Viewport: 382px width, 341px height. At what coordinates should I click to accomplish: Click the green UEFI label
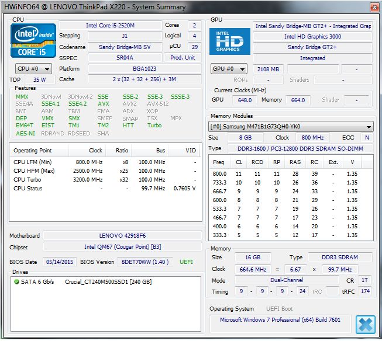tap(186, 262)
